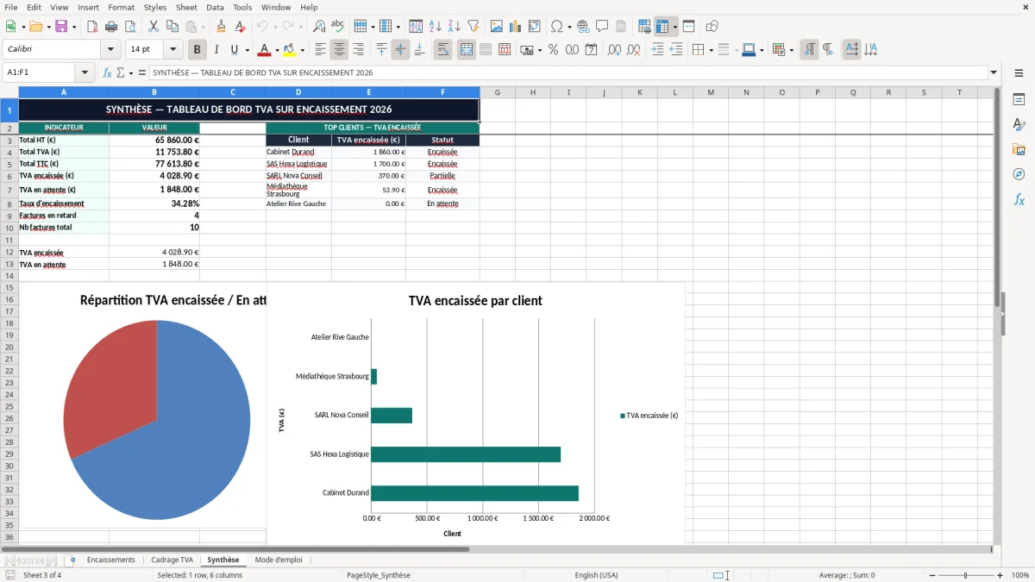Expand the formula bar arrow
This screenshot has height=582, width=1035.
(x=994, y=73)
